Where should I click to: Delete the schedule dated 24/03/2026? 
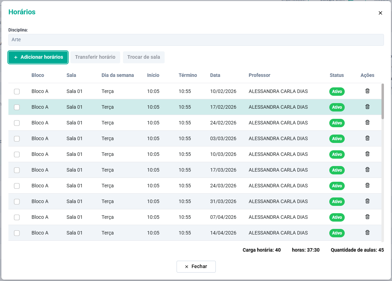367,185
